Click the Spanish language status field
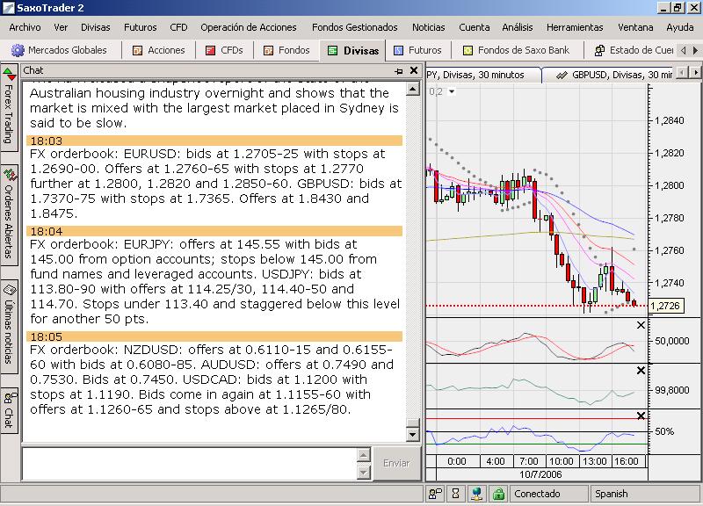 [646, 494]
